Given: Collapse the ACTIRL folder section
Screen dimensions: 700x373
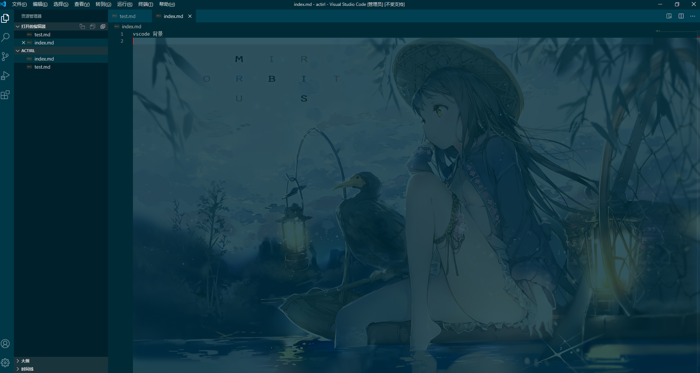Looking at the screenshot, I should [x=18, y=51].
